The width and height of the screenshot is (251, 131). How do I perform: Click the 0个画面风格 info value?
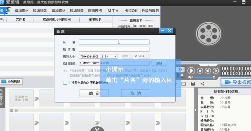(x=228, y=125)
